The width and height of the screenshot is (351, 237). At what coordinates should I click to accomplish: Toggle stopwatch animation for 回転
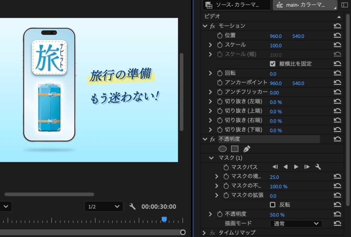tap(220, 73)
